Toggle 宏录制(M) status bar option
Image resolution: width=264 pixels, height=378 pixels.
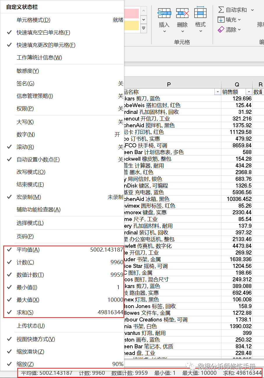click(x=62, y=197)
